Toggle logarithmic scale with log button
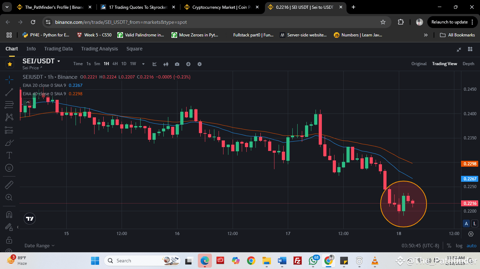 click(459, 246)
